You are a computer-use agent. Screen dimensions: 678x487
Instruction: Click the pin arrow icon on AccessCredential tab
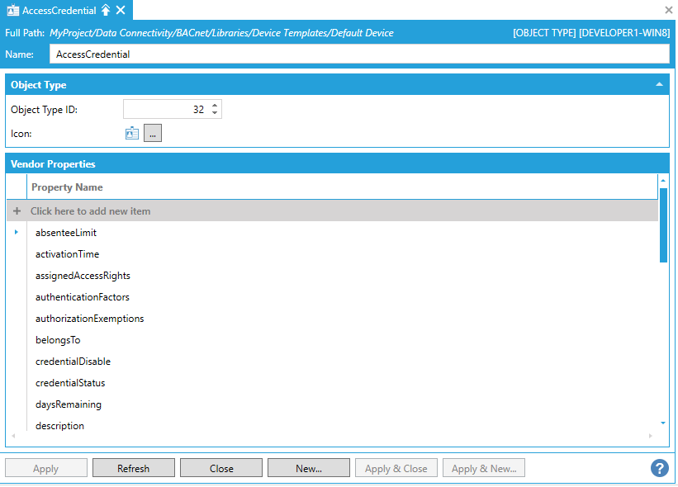click(x=106, y=10)
